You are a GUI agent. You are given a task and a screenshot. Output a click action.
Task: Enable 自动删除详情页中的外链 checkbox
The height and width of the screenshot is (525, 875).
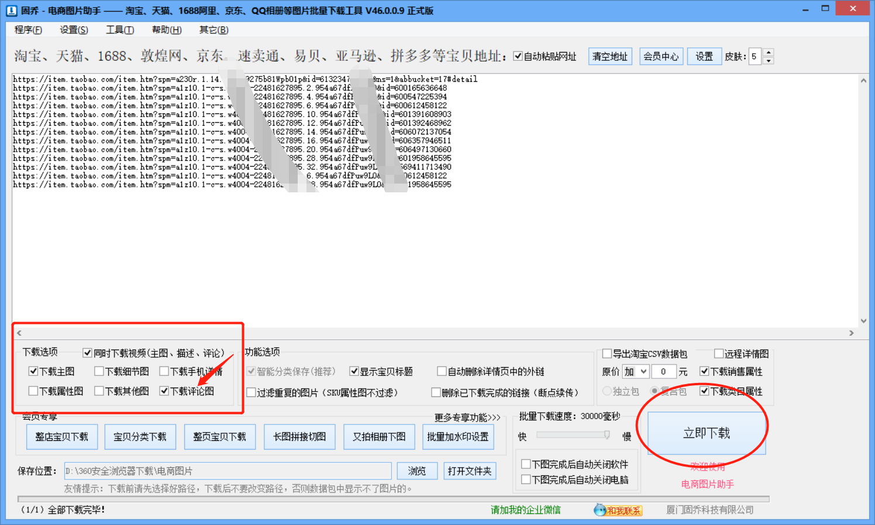pyautogui.click(x=442, y=371)
